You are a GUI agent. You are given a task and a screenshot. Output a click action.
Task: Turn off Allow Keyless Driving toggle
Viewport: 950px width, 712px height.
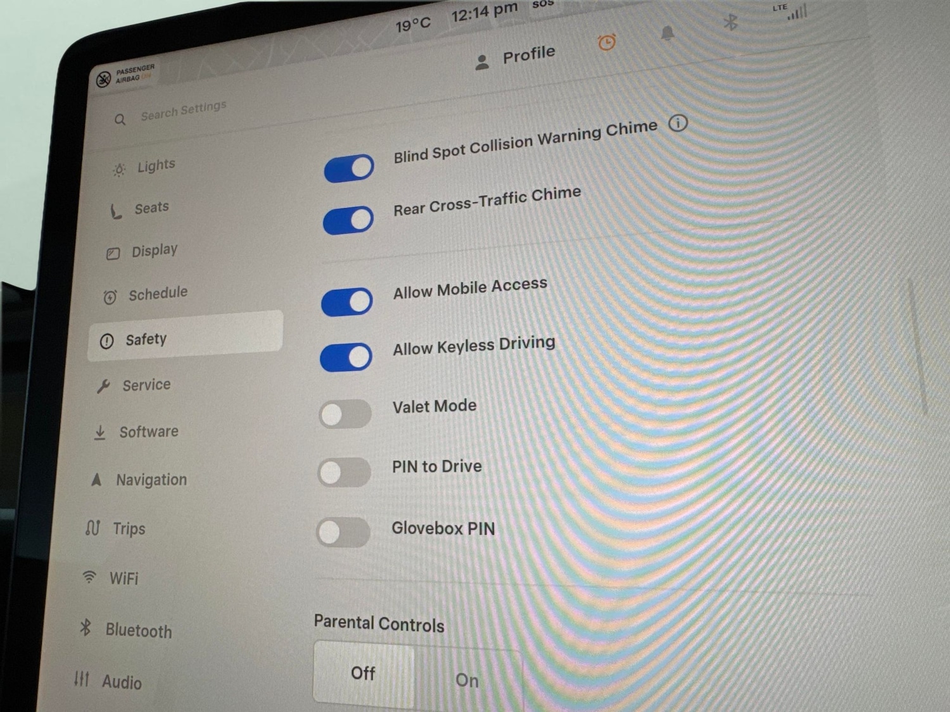pyautogui.click(x=346, y=357)
